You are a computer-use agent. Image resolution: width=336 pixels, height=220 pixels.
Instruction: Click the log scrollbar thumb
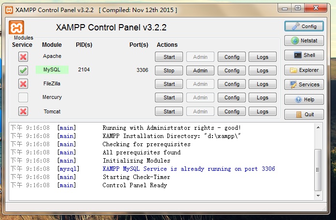click(x=318, y=170)
